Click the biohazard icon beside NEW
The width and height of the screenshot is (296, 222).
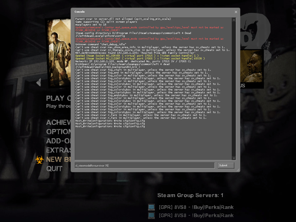pos(40,160)
